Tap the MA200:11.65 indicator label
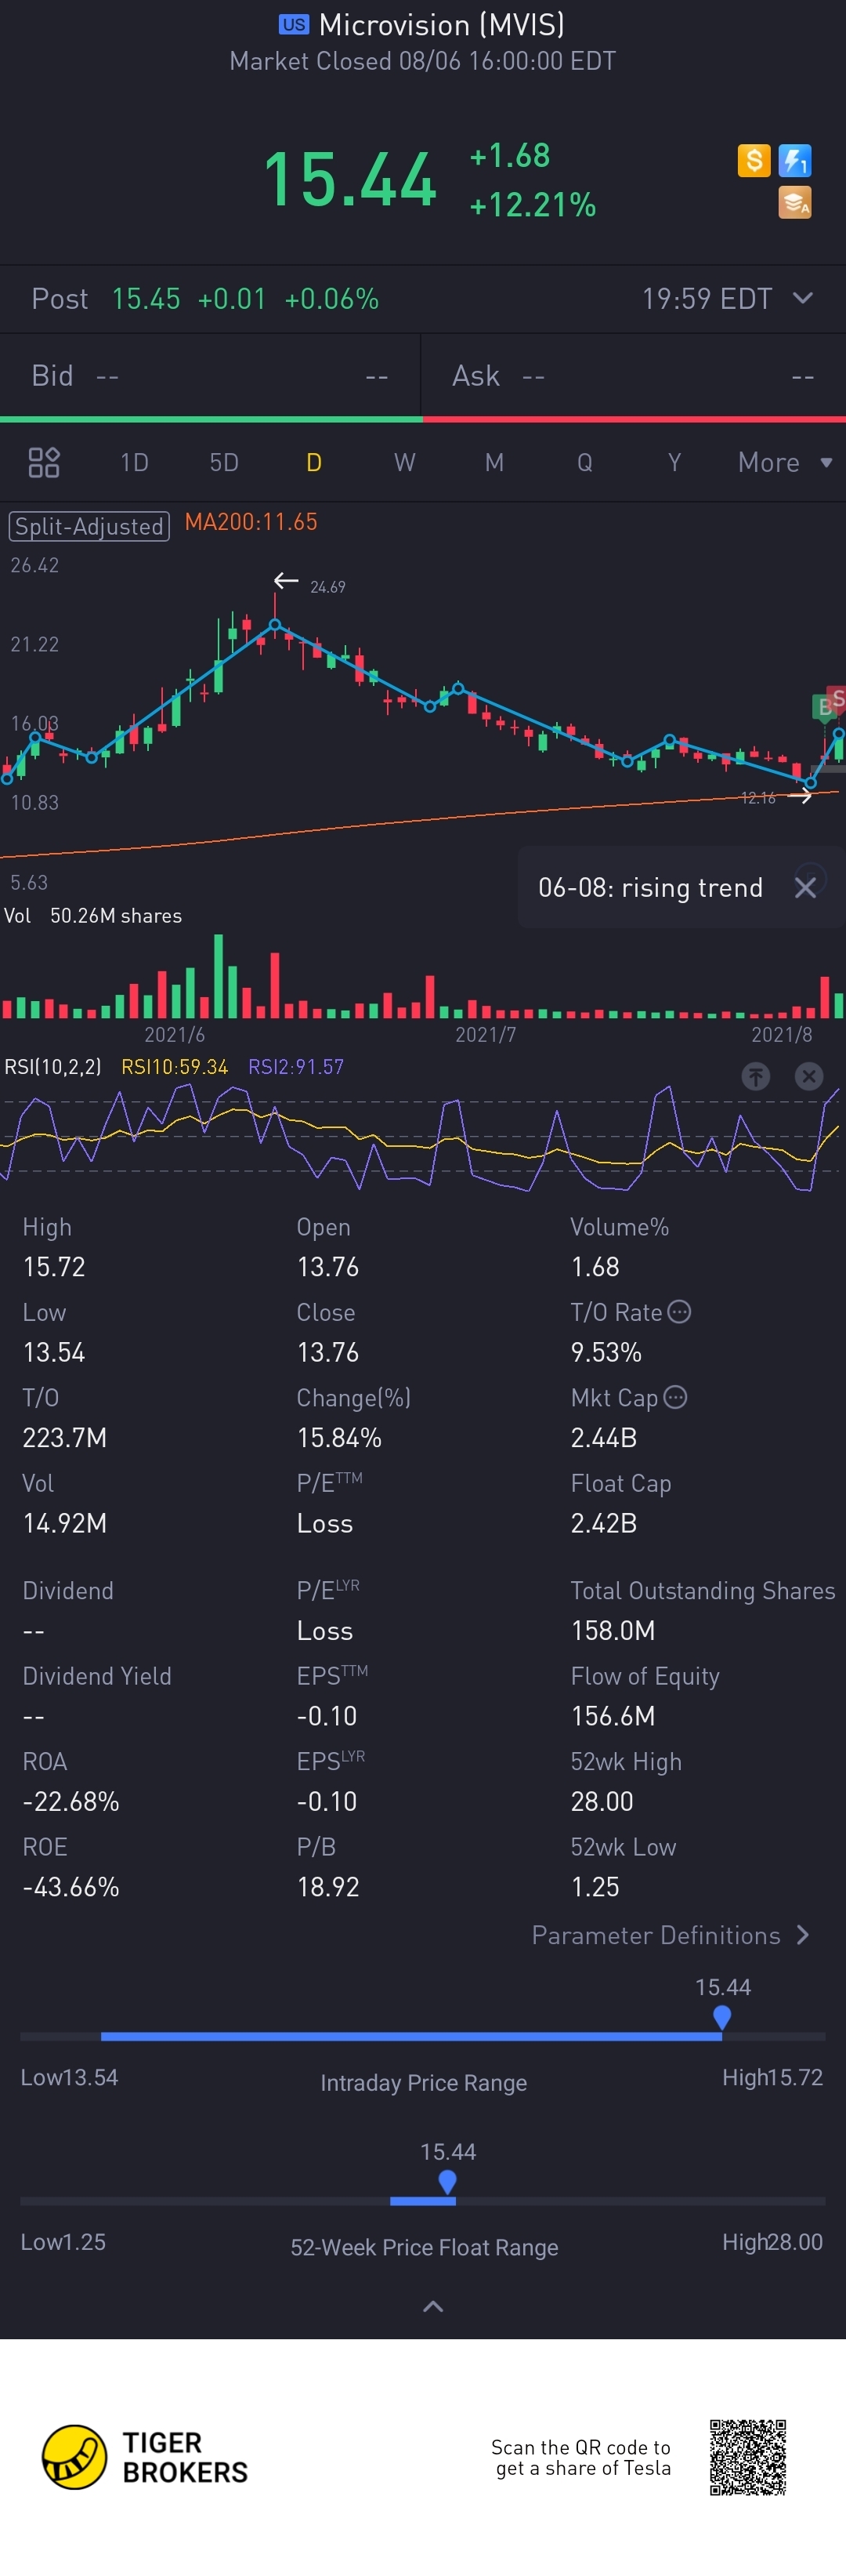Image resolution: width=846 pixels, height=2576 pixels. pyautogui.click(x=251, y=522)
